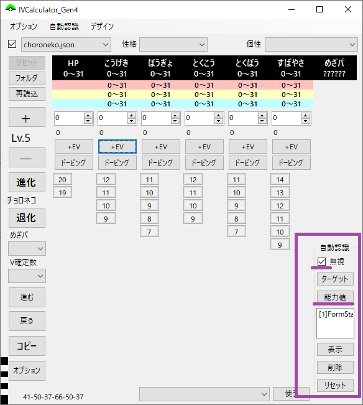Image resolution: width=363 pixels, height=405 pixels.
Task: Increment the とくぼう EV spinner up arrow
Action: pos(262,116)
